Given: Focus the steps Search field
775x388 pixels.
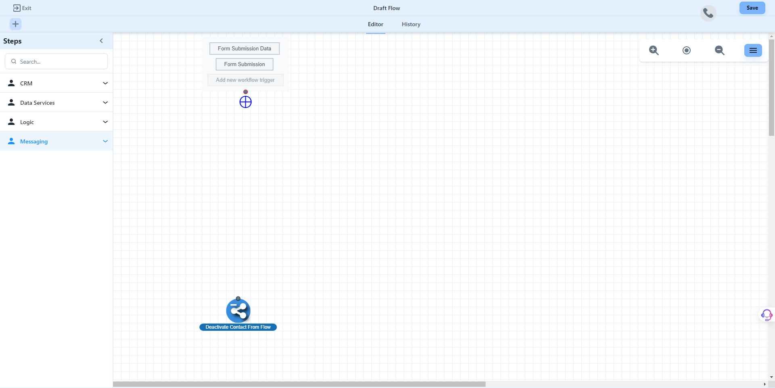Looking at the screenshot, I should click(x=56, y=61).
